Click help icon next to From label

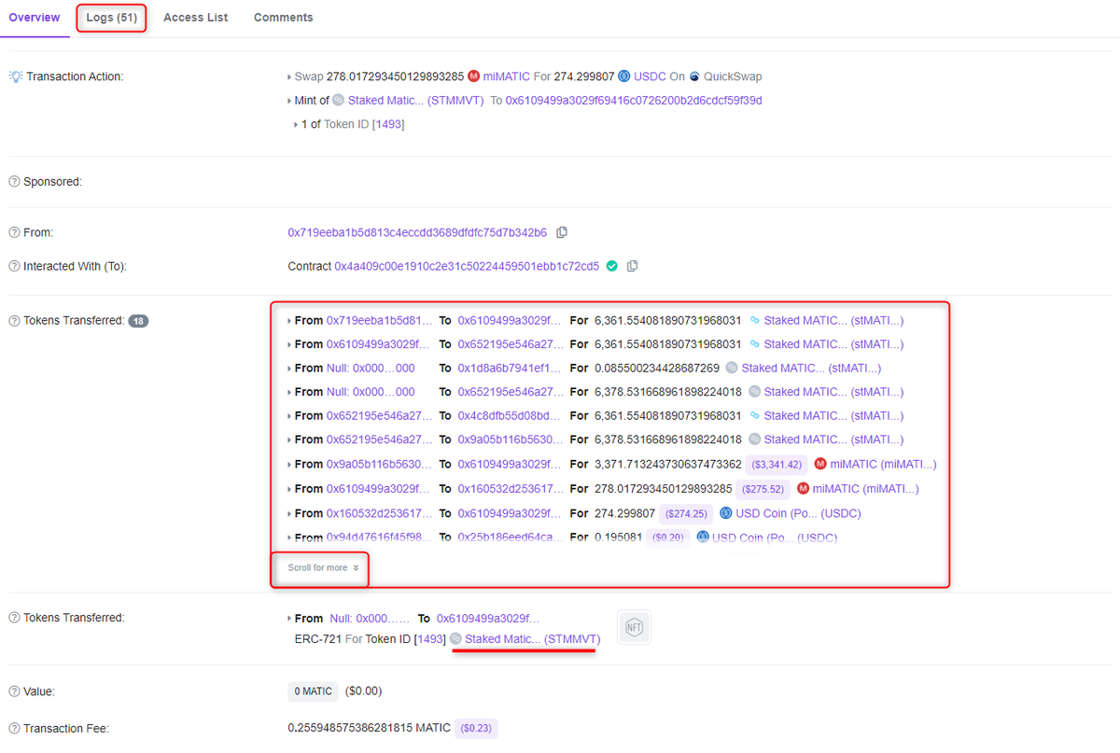pos(14,232)
